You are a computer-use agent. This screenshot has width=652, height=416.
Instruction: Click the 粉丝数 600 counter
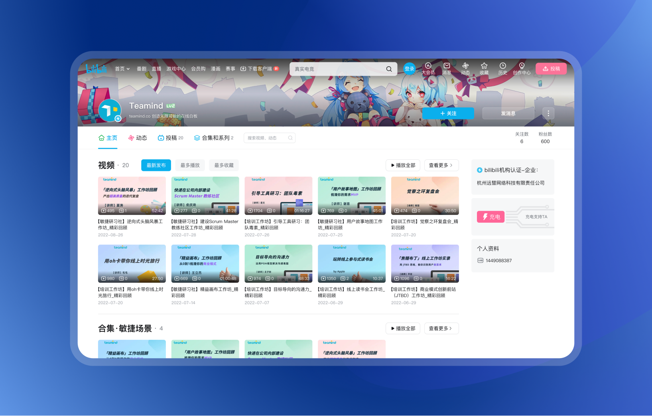point(545,138)
